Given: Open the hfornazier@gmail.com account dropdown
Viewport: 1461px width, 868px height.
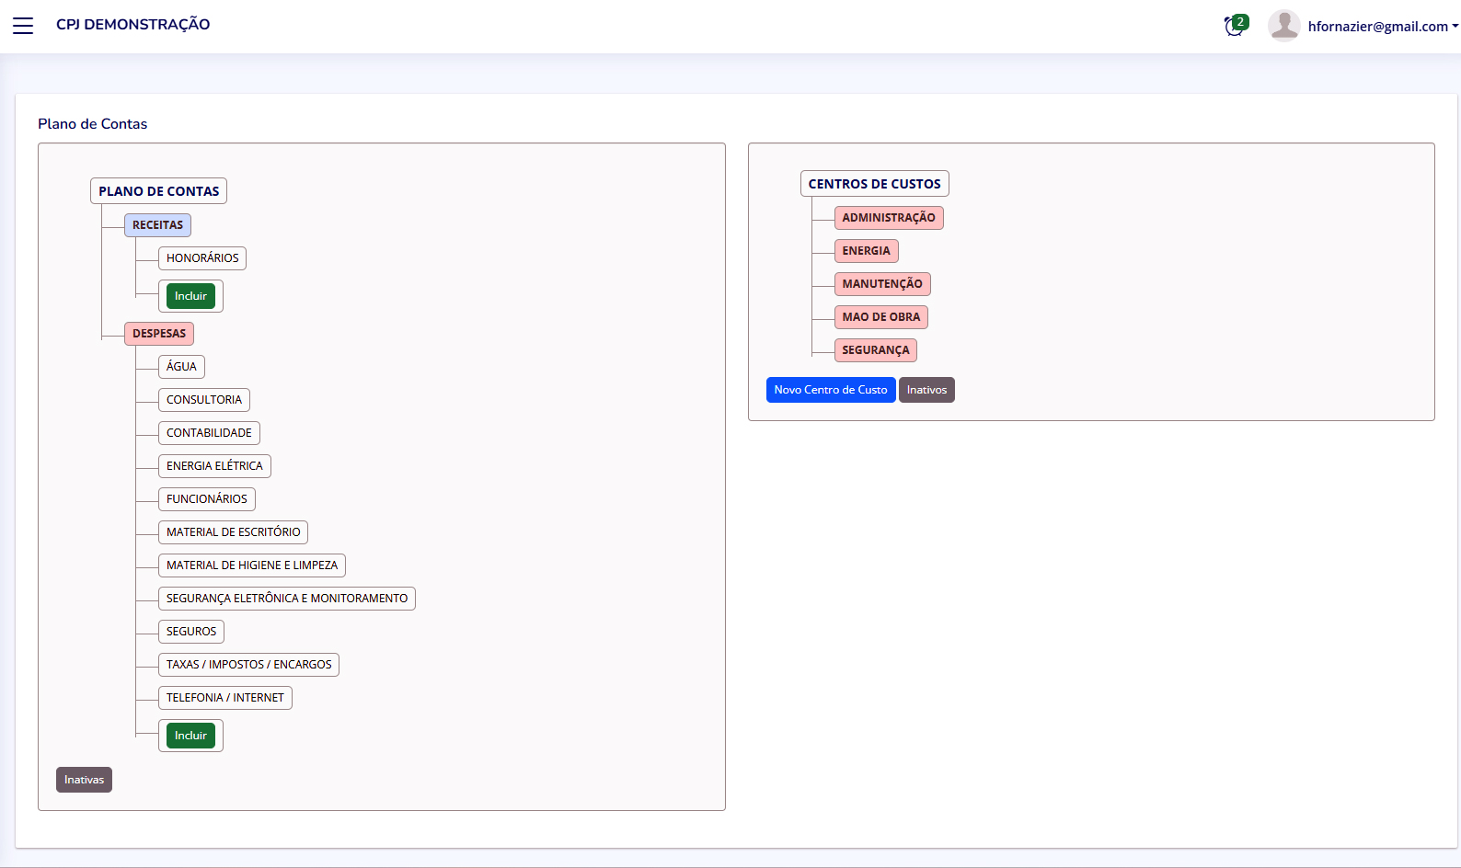Looking at the screenshot, I should [x=1382, y=27].
